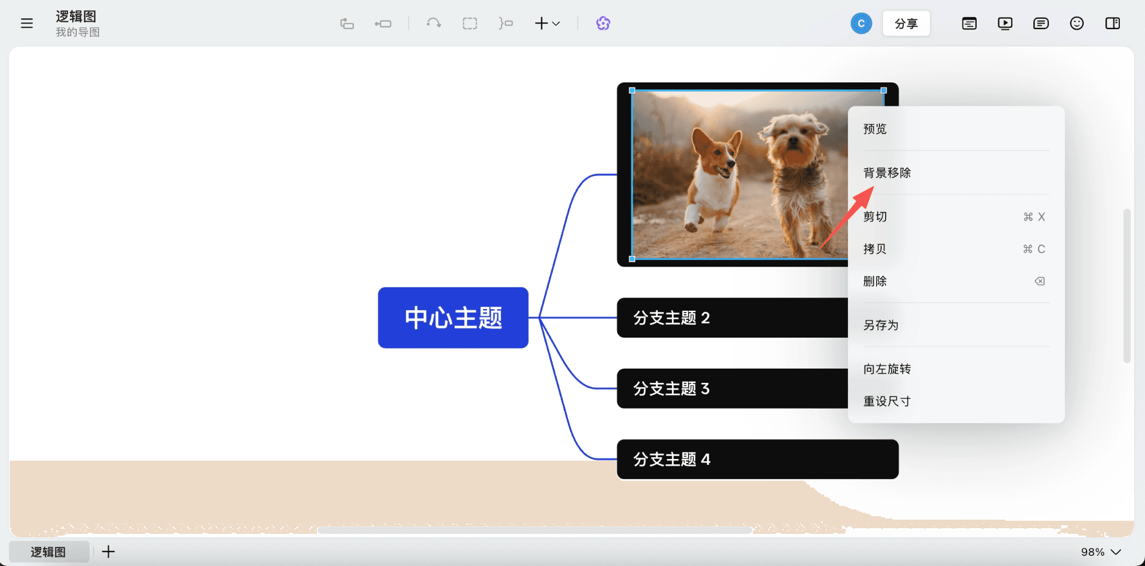Click the emoji sticker icon
The width and height of the screenshot is (1145, 566).
tap(1076, 23)
